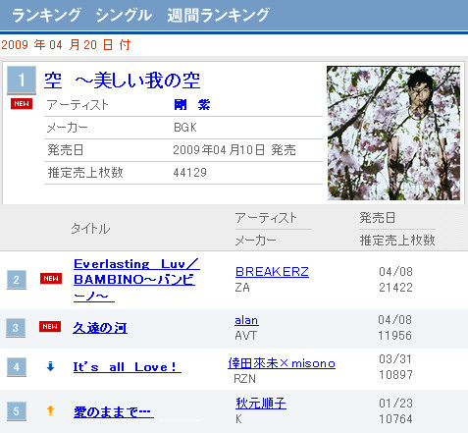Open the 久遠の河 single title link

100,328
